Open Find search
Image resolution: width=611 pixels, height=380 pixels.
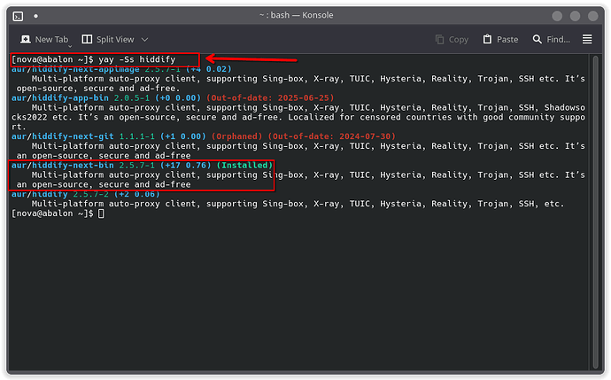pyautogui.click(x=551, y=39)
